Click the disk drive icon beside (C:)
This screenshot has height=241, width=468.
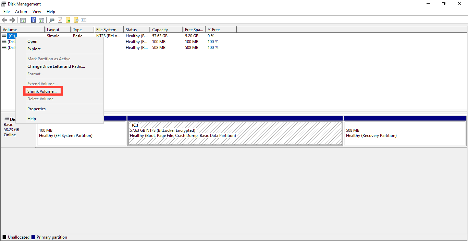tap(4, 36)
